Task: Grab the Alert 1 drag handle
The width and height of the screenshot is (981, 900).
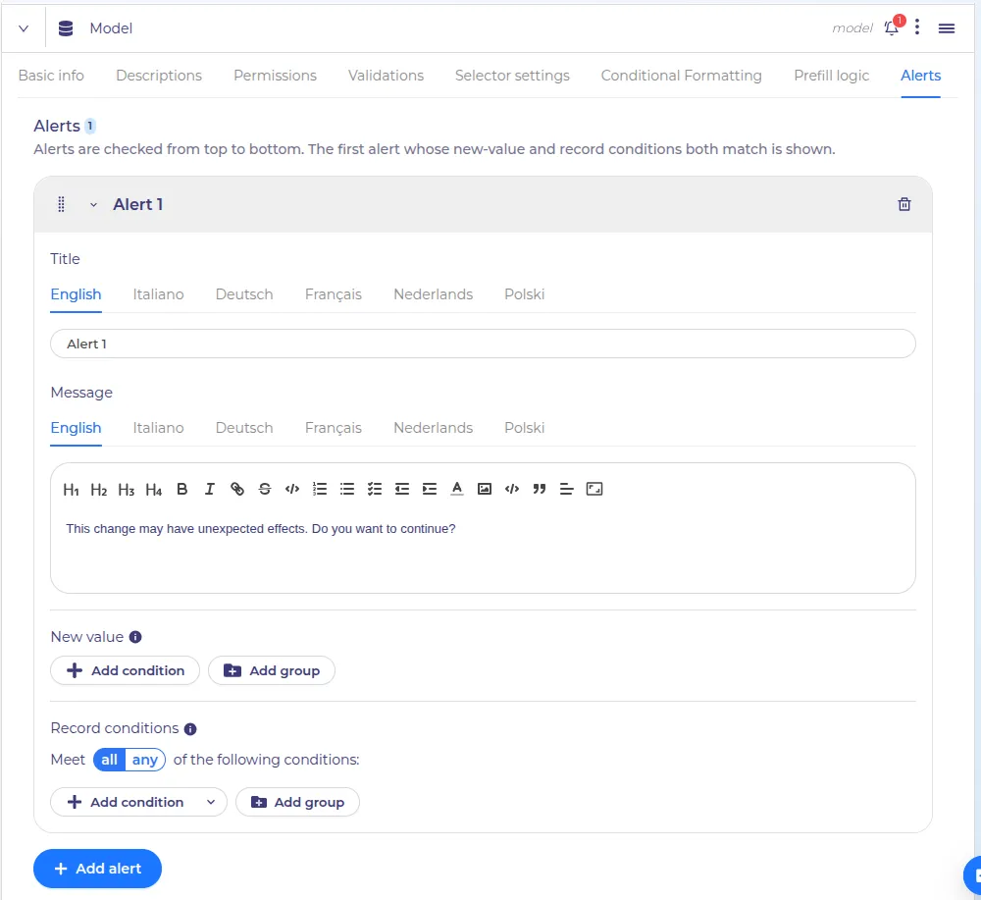Action: pos(61,205)
